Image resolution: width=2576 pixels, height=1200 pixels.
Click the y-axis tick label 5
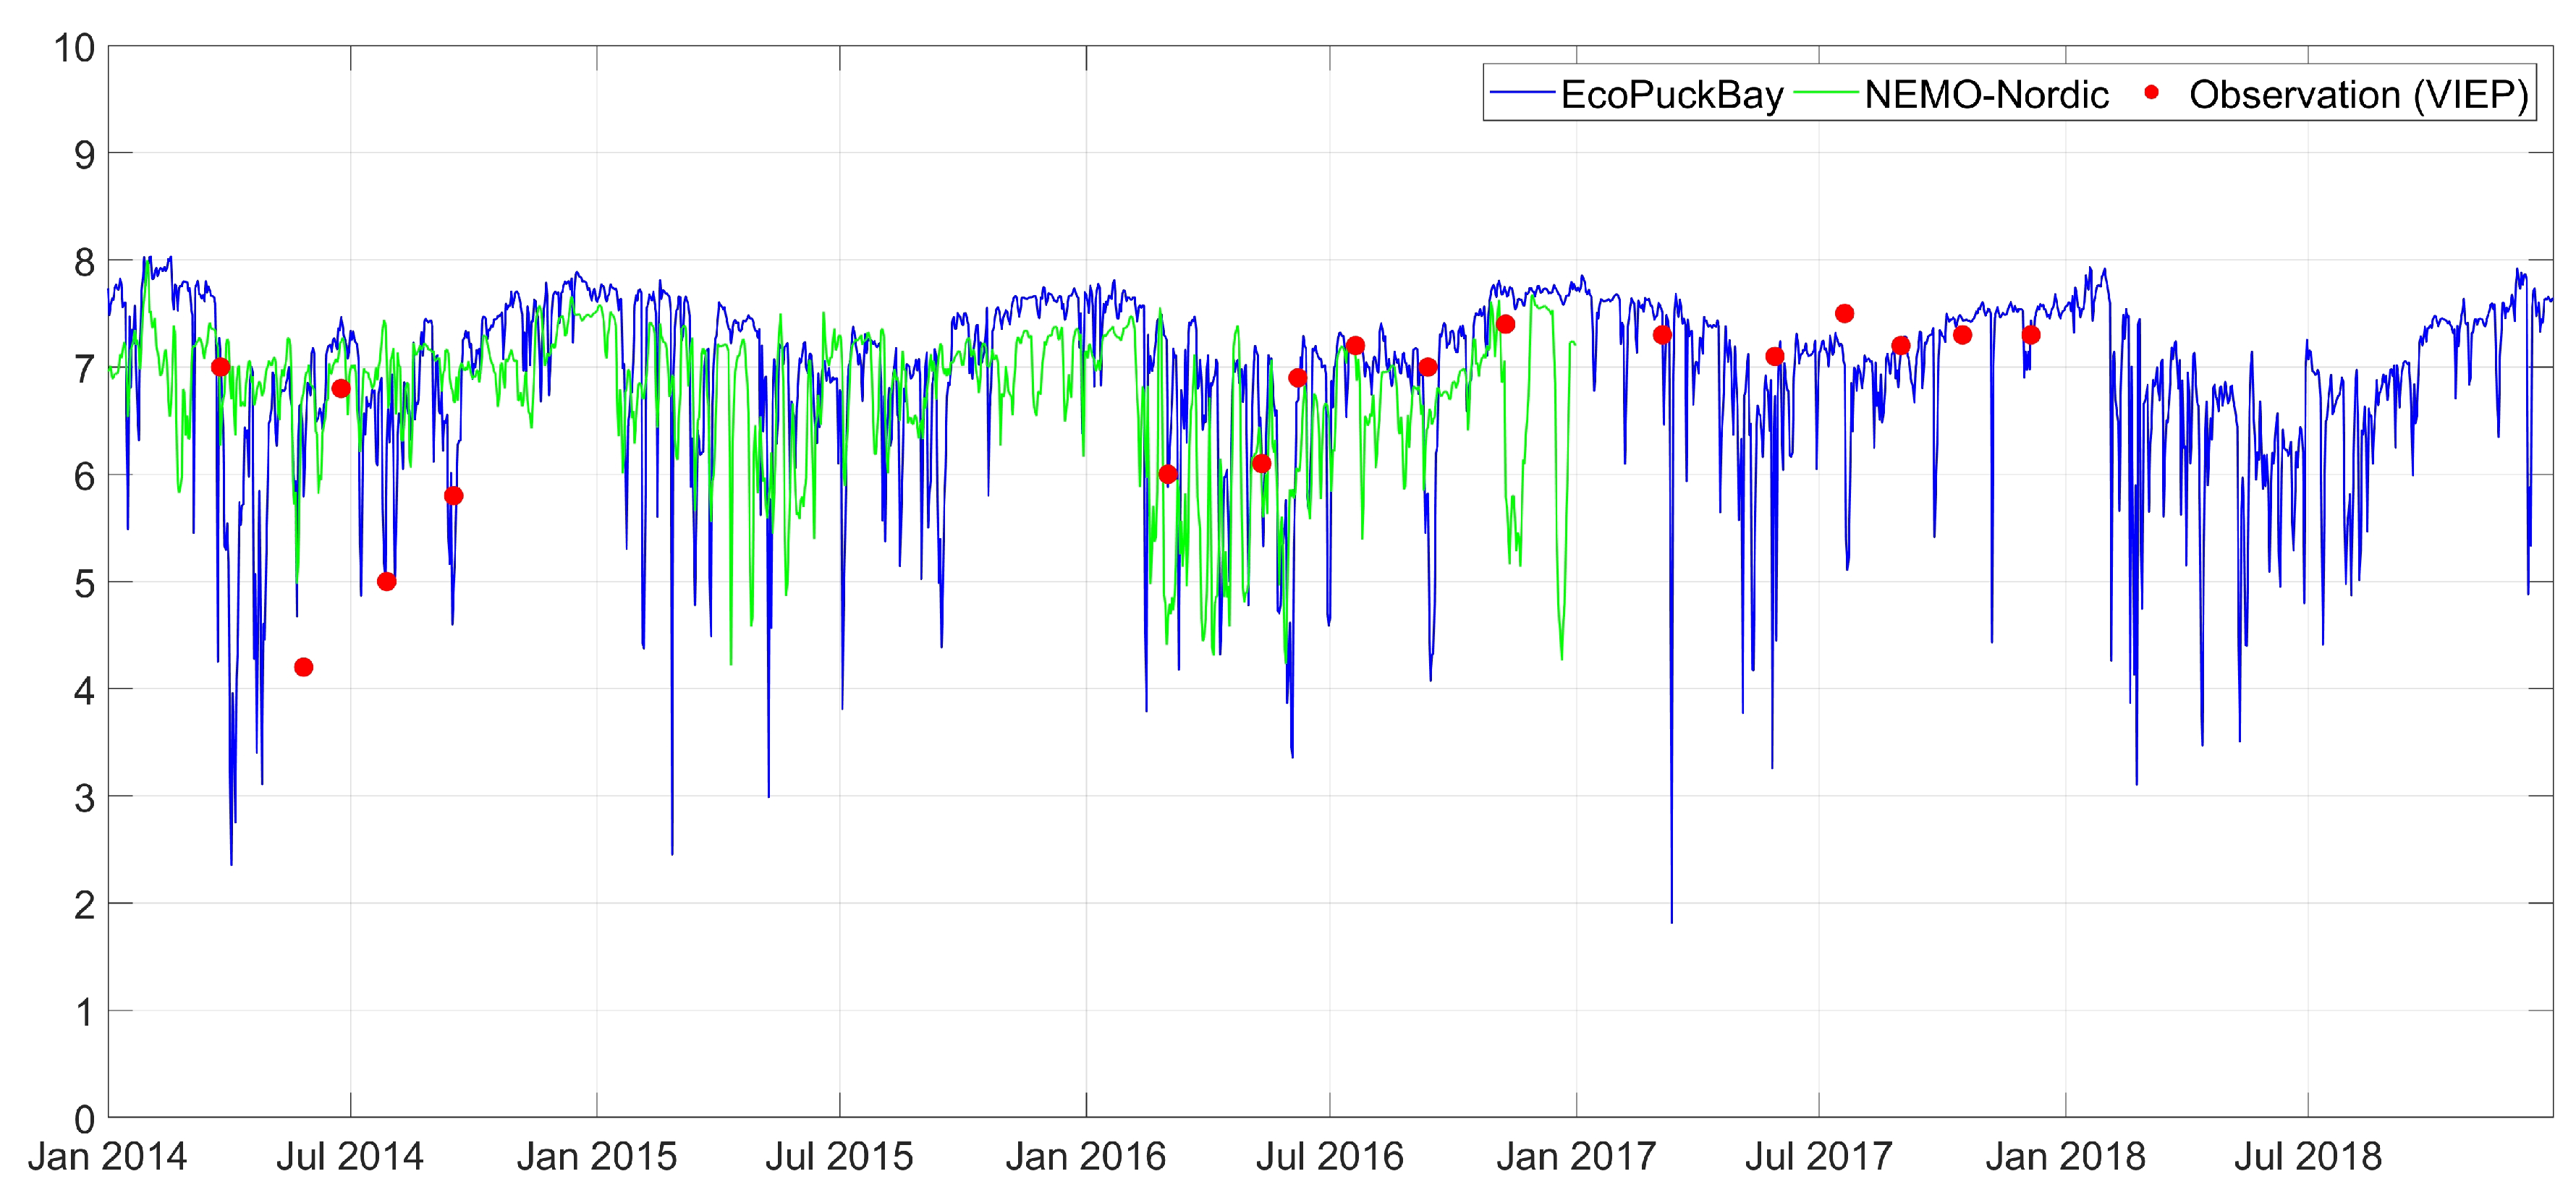click(x=85, y=584)
